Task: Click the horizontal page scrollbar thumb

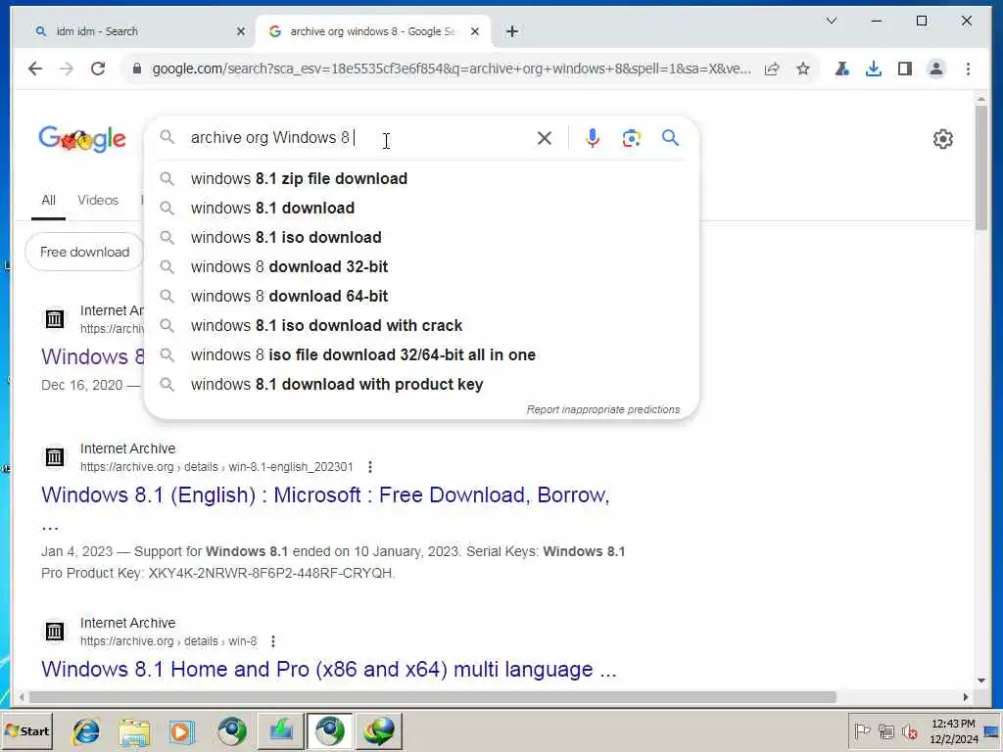Action: point(432,697)
